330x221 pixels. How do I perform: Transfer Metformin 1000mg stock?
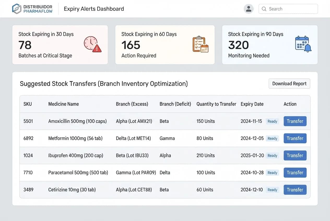pos(295,138)
